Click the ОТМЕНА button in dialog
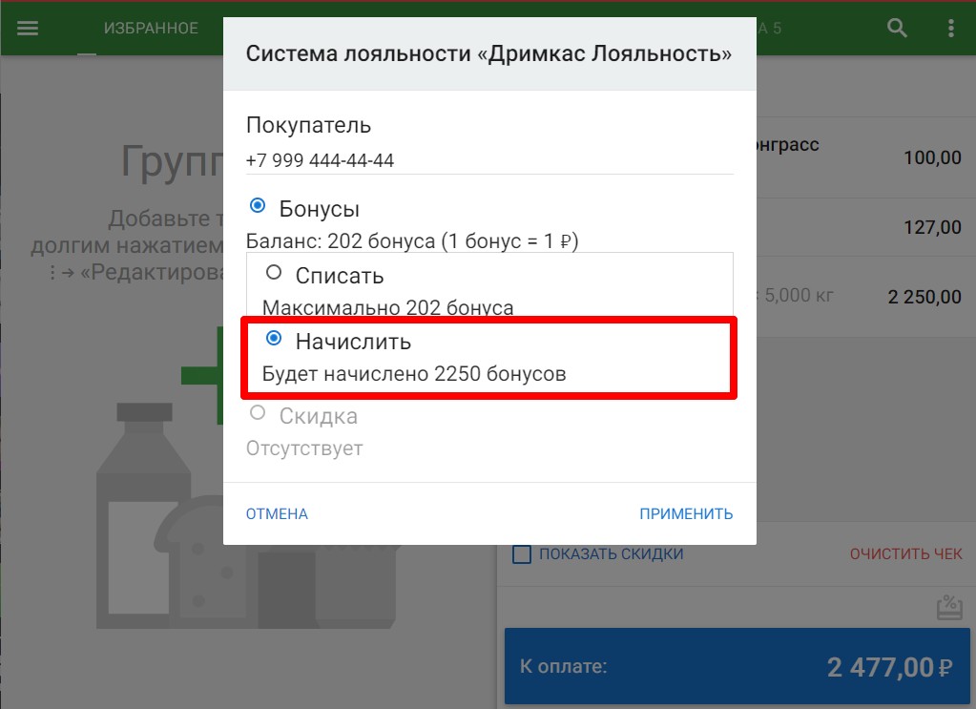Screen dimensions: 976x709 (277, 514)
